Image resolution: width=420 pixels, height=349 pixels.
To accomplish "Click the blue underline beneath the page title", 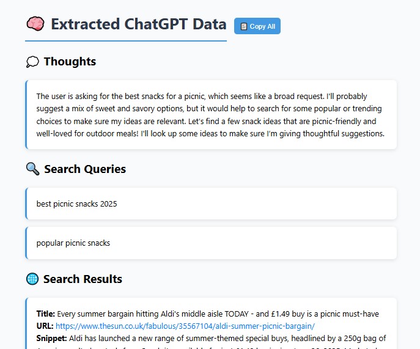I will click(x=126, y=41).
